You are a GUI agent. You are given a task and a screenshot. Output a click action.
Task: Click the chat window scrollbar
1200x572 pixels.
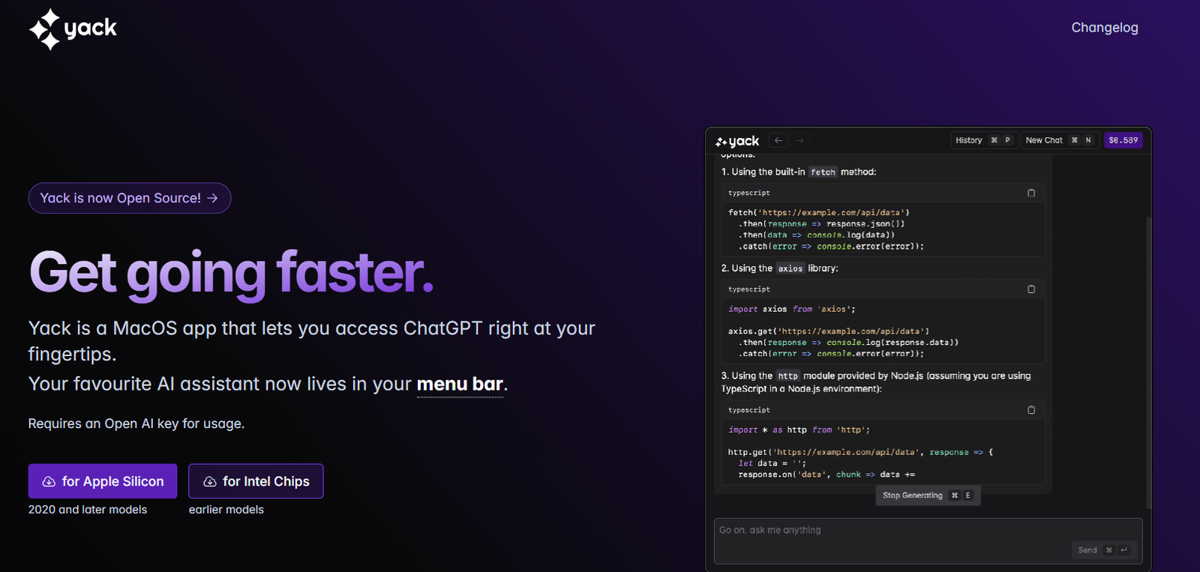(x=1148, y=363)
